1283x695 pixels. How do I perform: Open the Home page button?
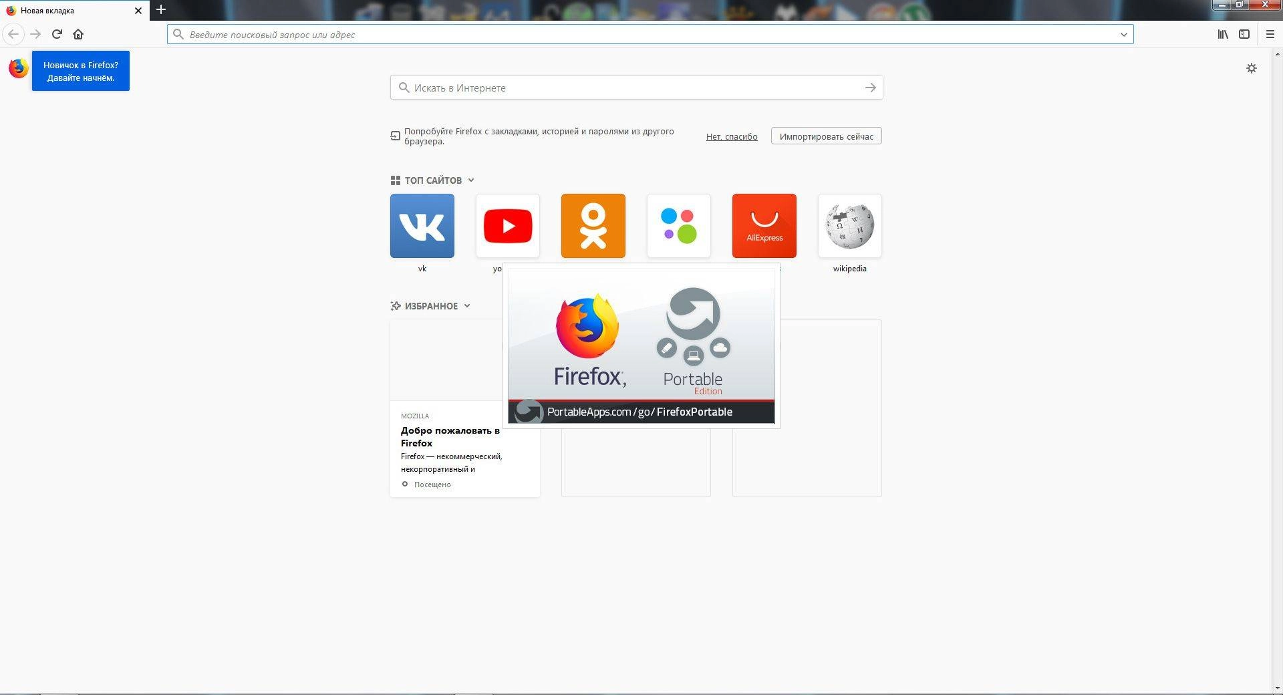coord(78,34)
